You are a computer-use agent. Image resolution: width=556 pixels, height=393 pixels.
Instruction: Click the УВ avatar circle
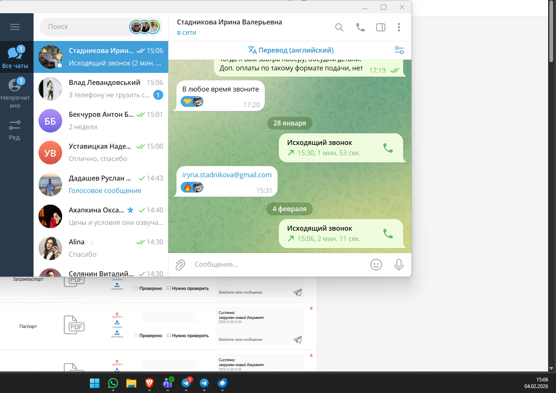50,152
